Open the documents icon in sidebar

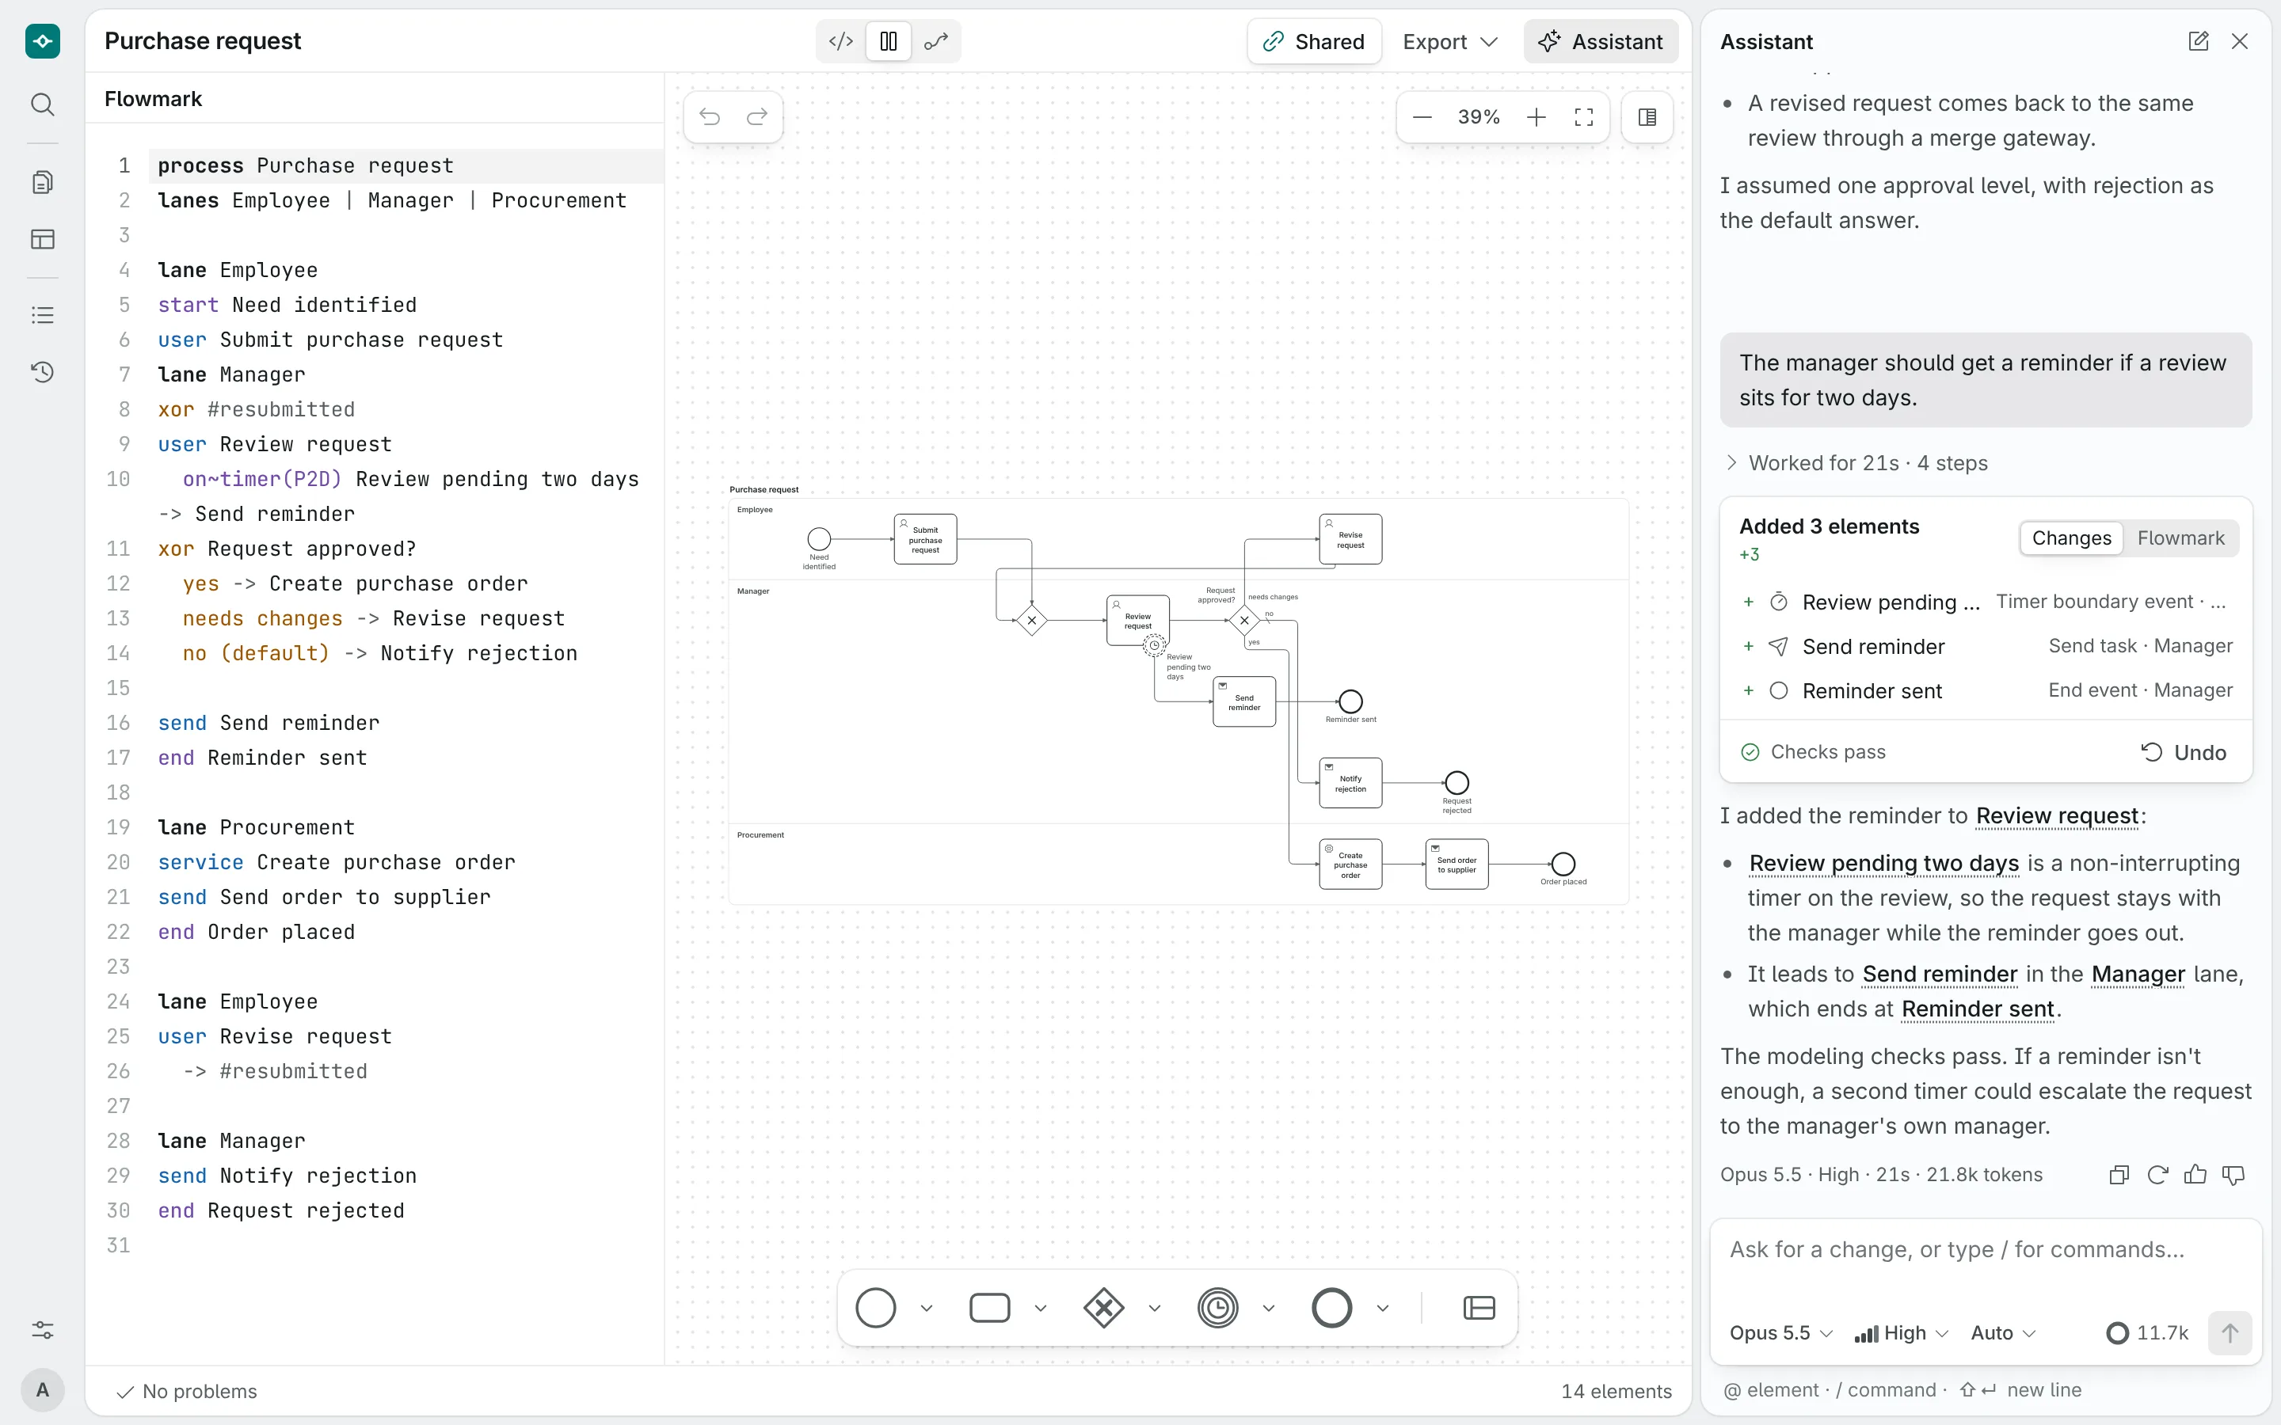(x=43, y=182)
